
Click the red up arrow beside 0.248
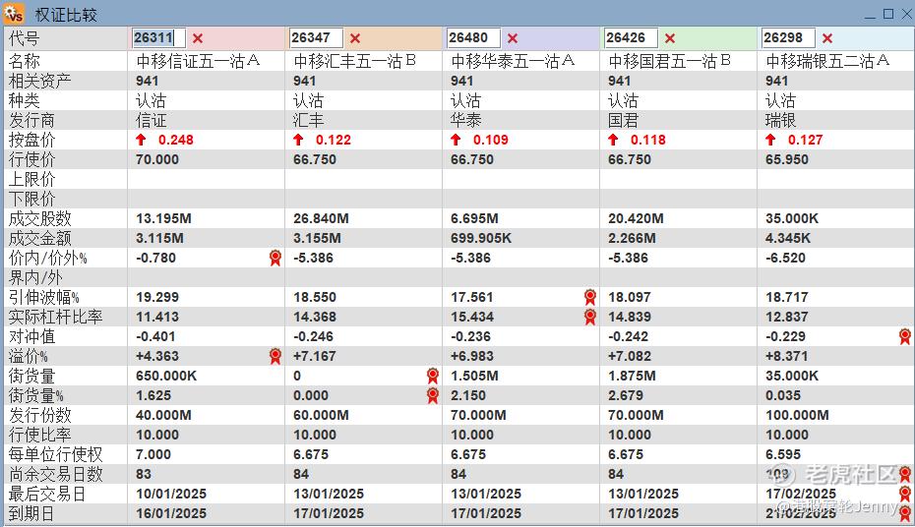coord(141,140)
